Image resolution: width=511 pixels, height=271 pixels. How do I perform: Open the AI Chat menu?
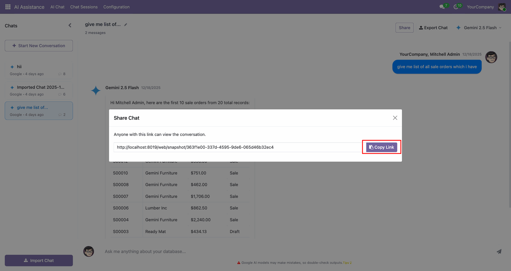tap(57, 7)
